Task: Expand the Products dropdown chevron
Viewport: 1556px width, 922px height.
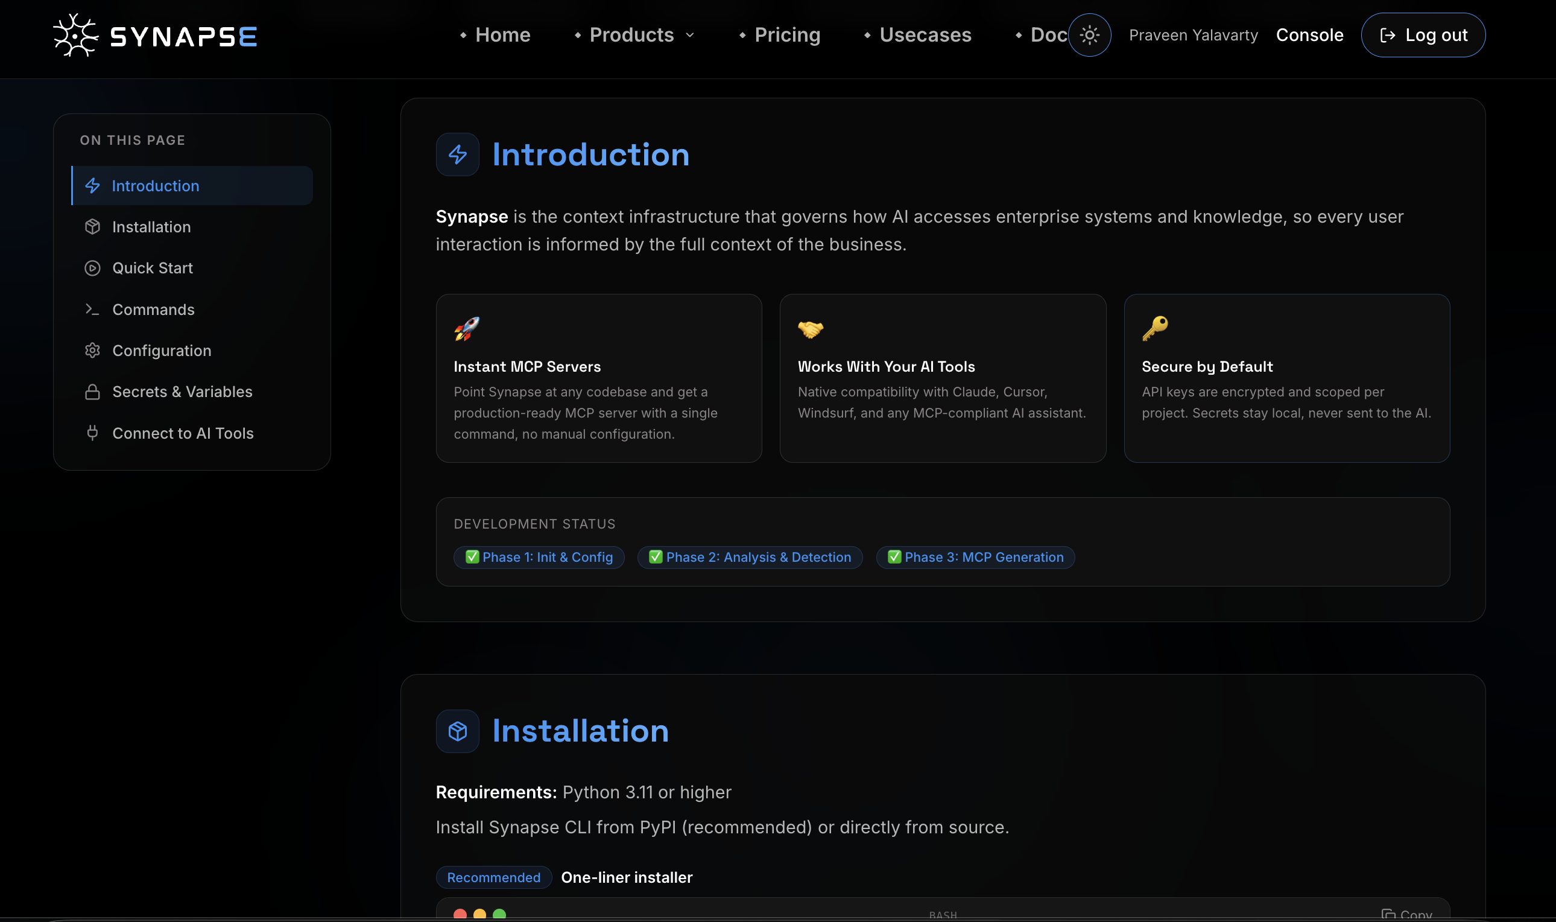Action: 690,36
